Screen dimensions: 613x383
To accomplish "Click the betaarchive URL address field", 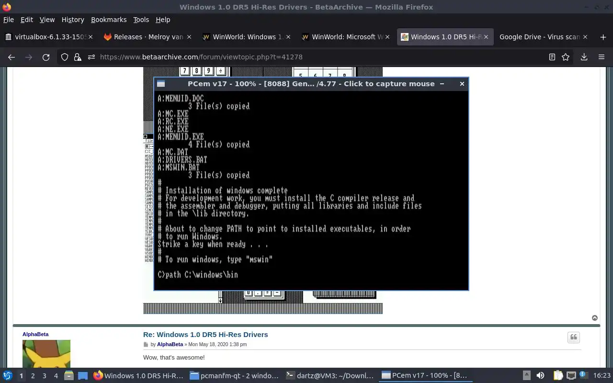I will click(x=316, y=57).
